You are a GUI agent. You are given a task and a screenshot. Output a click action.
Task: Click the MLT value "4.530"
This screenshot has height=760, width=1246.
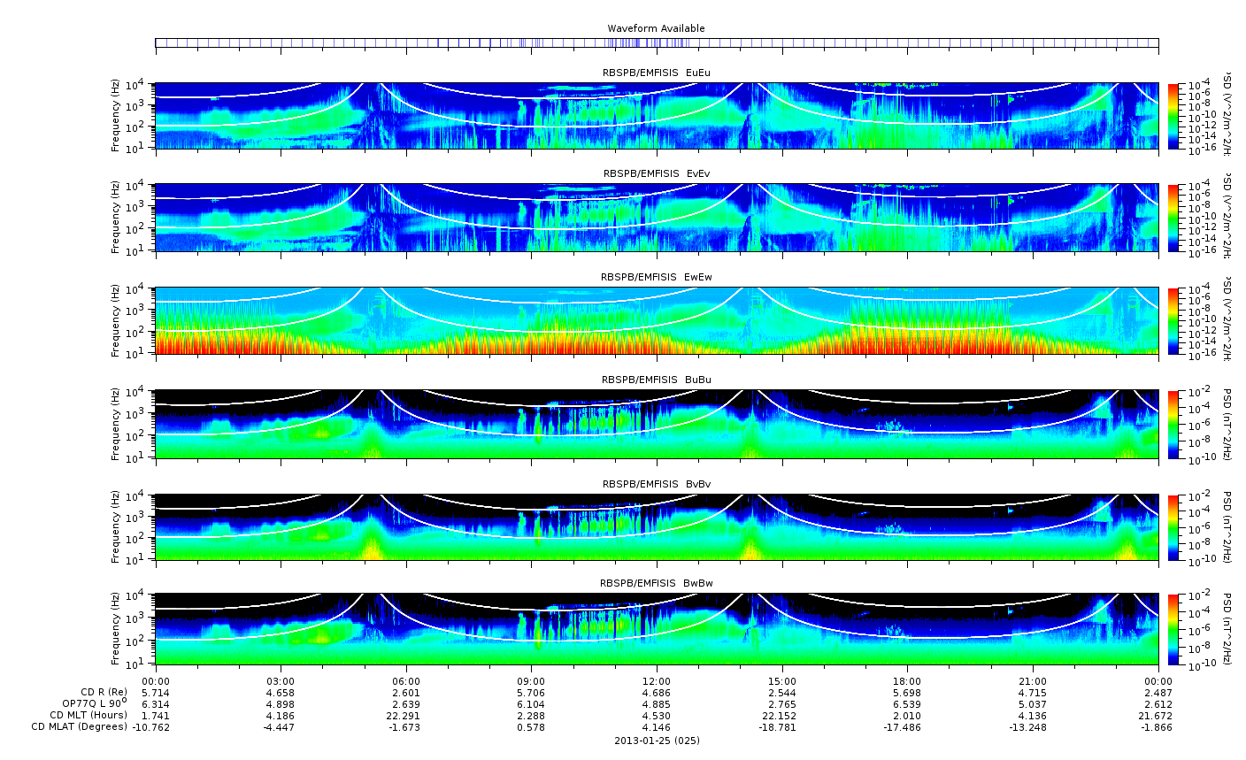(x=657, y=716)
